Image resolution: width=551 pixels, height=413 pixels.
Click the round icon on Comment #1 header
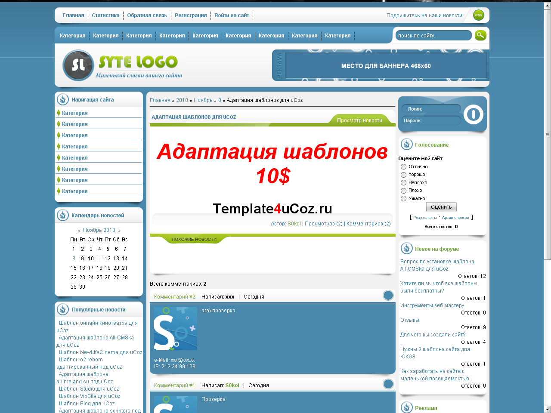[388, 384]
